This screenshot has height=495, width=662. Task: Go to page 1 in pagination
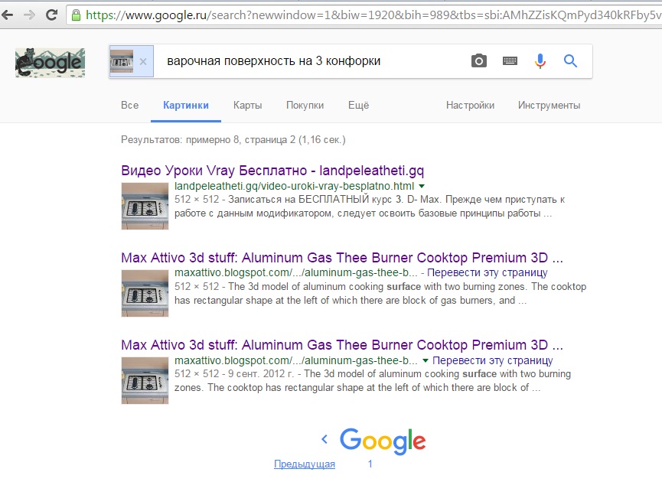pos(370,464)
